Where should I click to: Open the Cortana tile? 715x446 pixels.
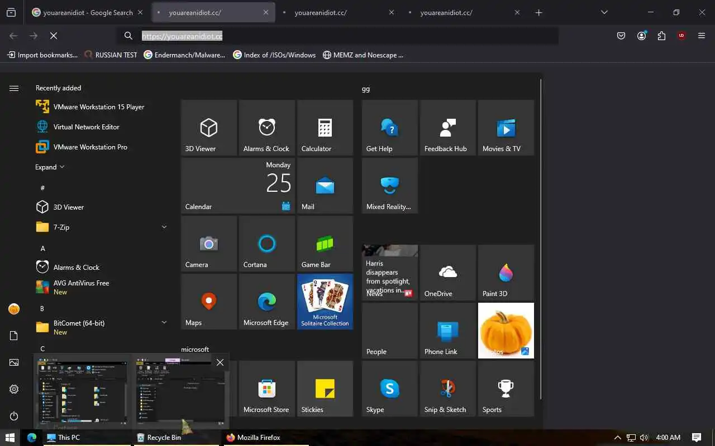coord(267,244)
